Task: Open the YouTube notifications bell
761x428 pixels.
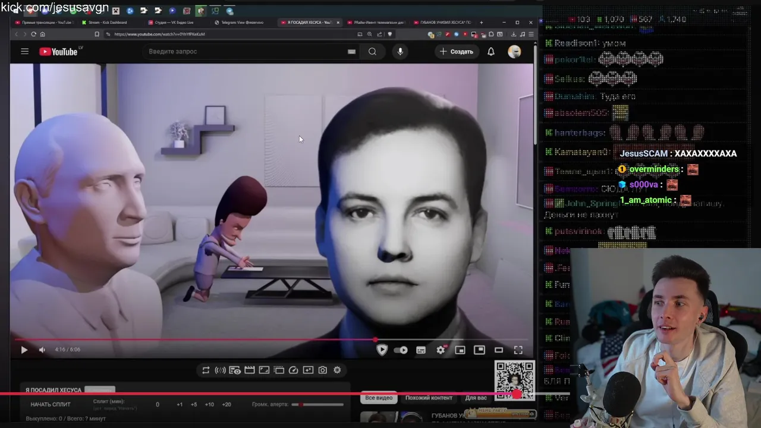Action: point(491,52)
